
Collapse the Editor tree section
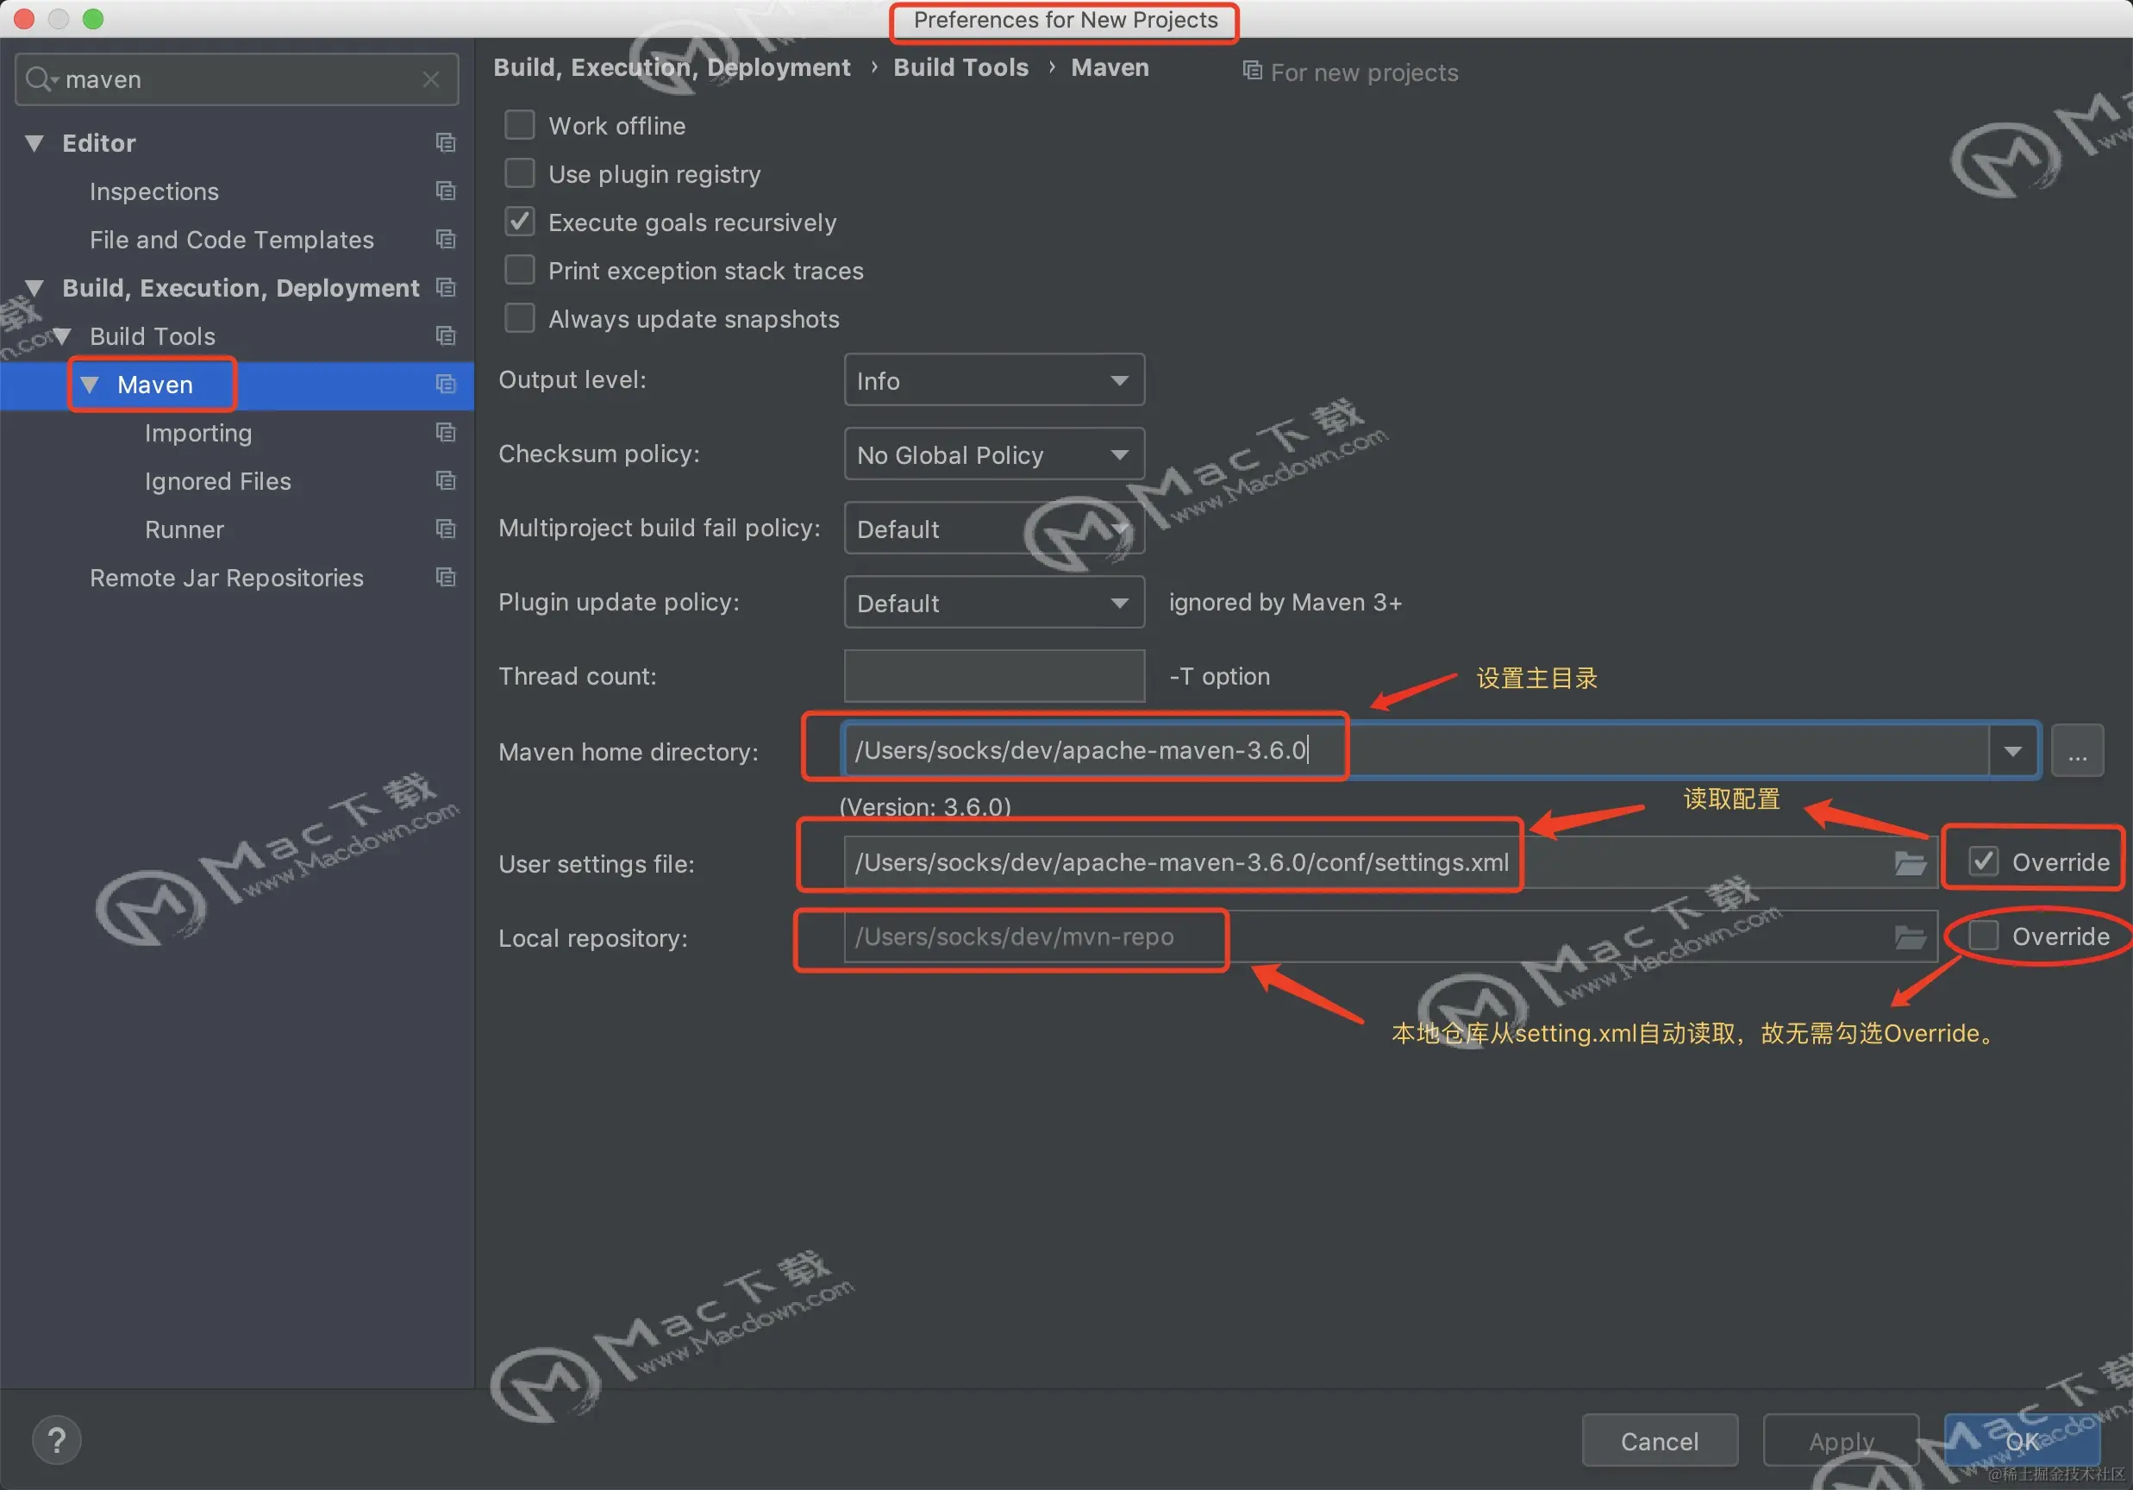tap(34, 143)
